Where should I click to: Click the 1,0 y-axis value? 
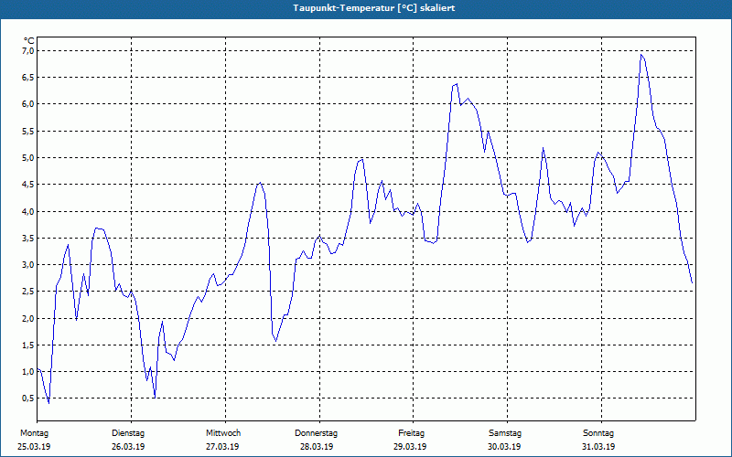tap(28, 372)
